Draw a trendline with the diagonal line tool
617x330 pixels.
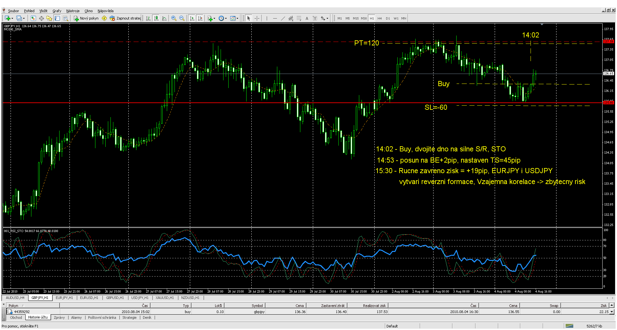pyautogui.click(x=283, y=19)
